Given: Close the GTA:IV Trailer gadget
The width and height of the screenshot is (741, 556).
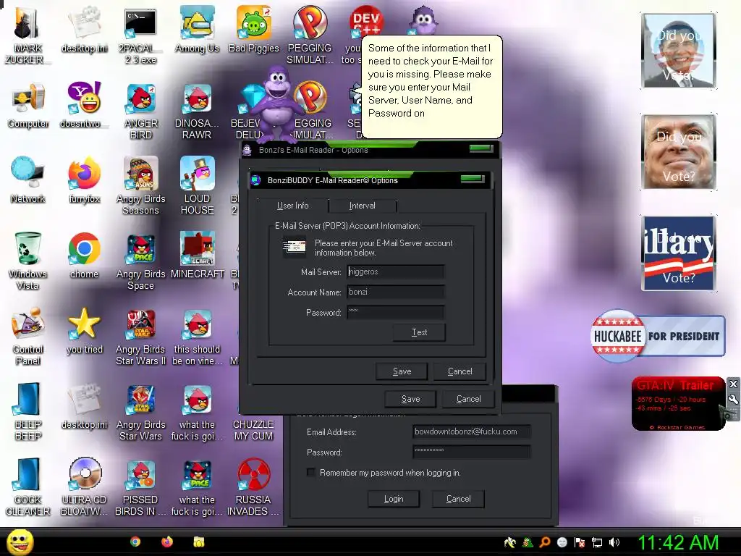Looking at the screenshot, I should pyautogui.click(x=733, y=384).
